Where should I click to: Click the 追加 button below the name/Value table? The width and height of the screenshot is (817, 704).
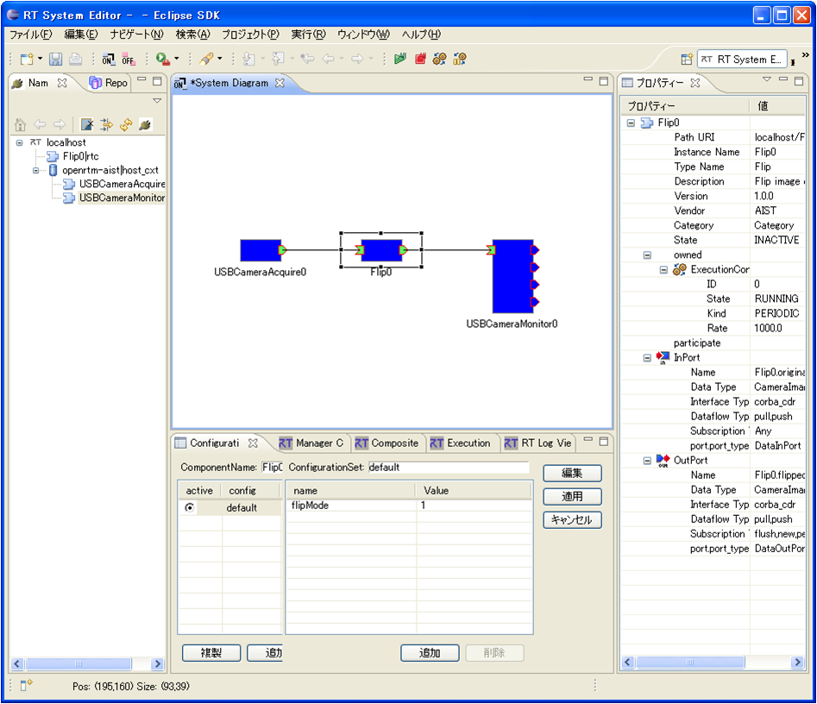[x=430, y=653]
